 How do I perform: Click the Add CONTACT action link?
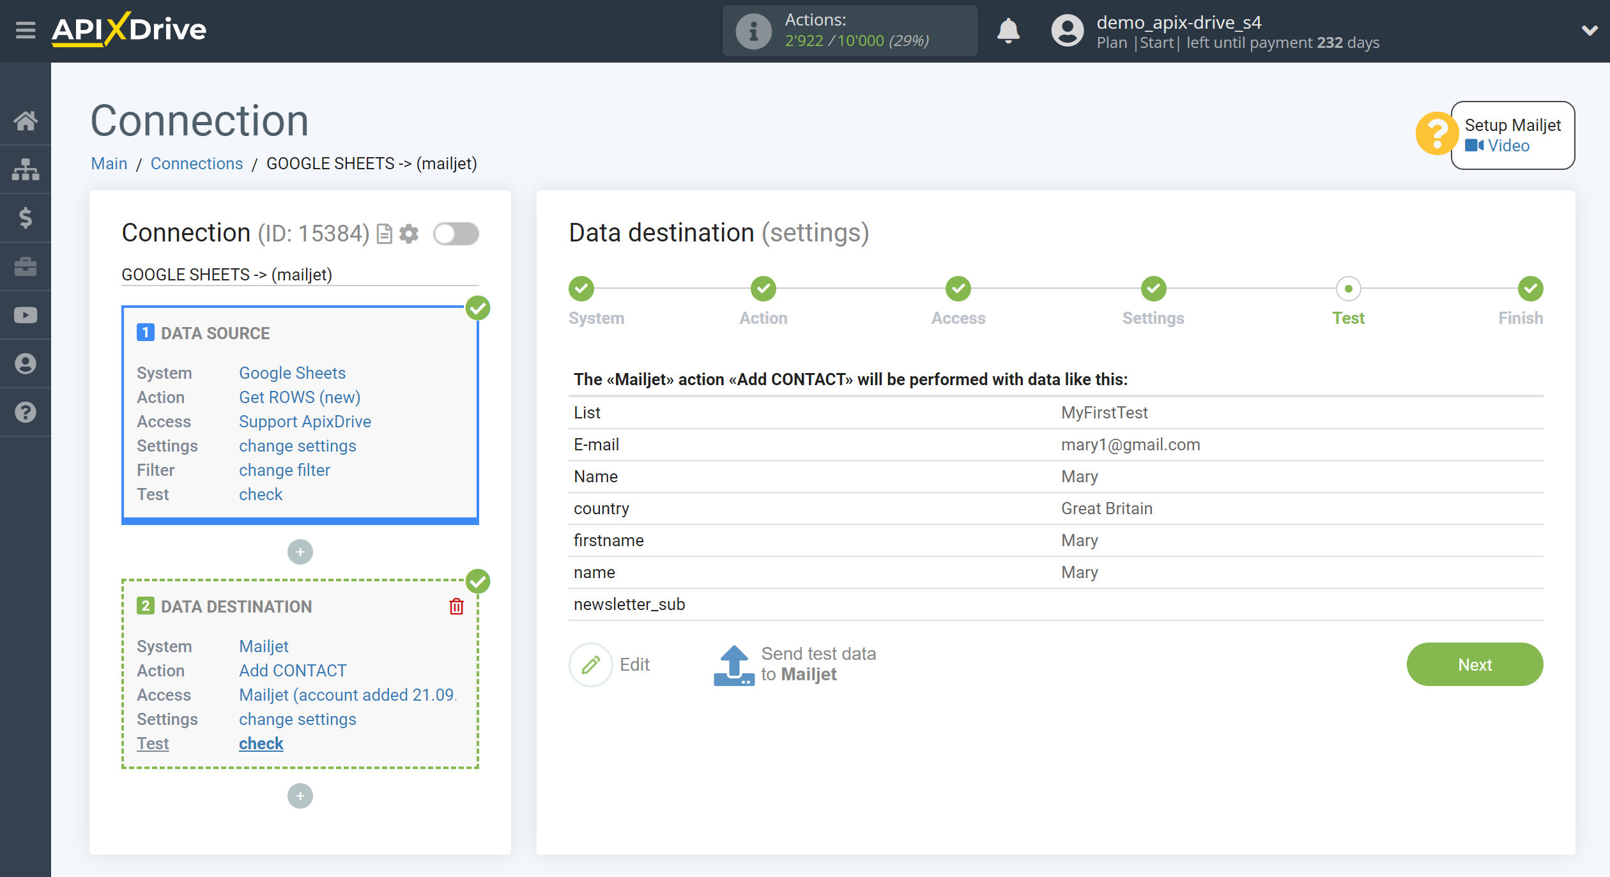(293, 671)
